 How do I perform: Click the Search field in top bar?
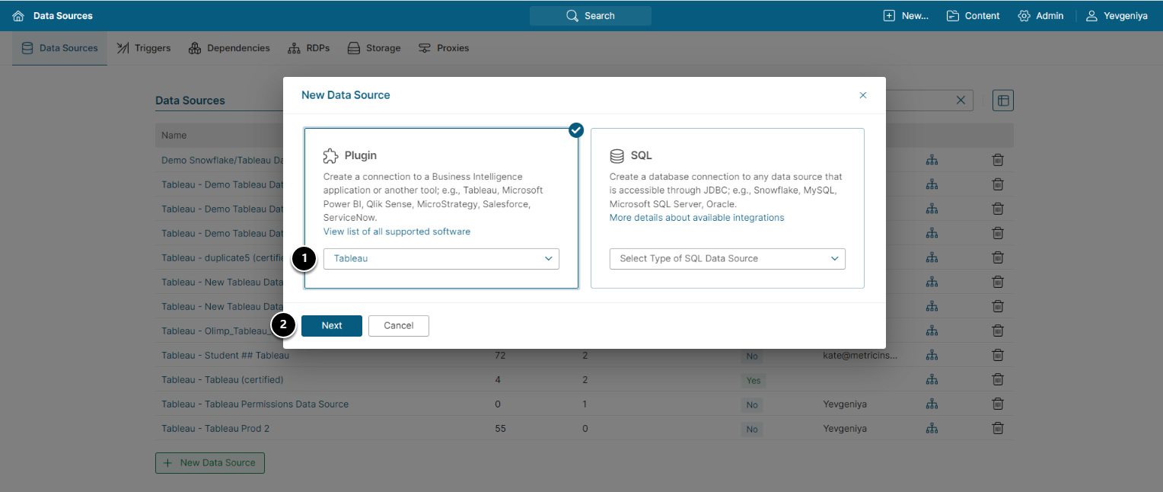point(591,16)
